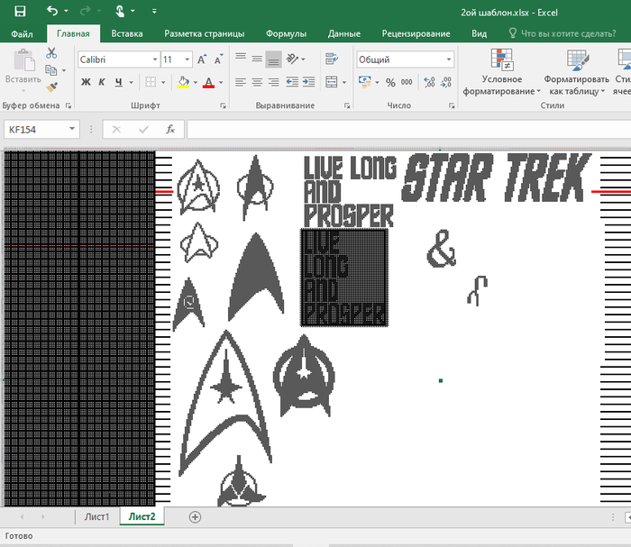Apply the yellow fill color swatch
Image resolution: width=631 pixels, height=547 pixels.
pos(183,82)
